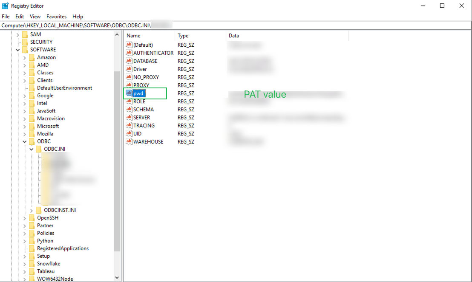Open the Help menu
The height and width of the screenshot is (282, 472).
click(x=78, y=16)
